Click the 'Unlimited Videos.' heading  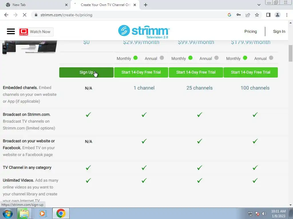pyautogui.click(x=18, y=180)
